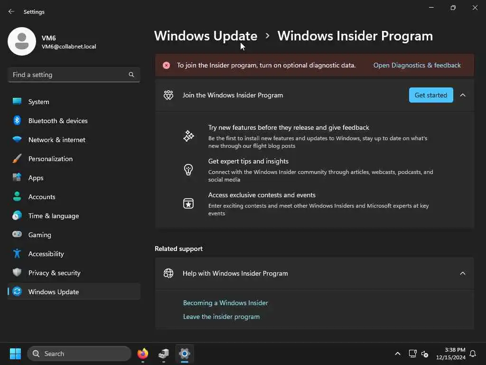This screenshot has width=486, height=365.
Task: Click the star calendar icon for contests
Action: click(188, 203)
